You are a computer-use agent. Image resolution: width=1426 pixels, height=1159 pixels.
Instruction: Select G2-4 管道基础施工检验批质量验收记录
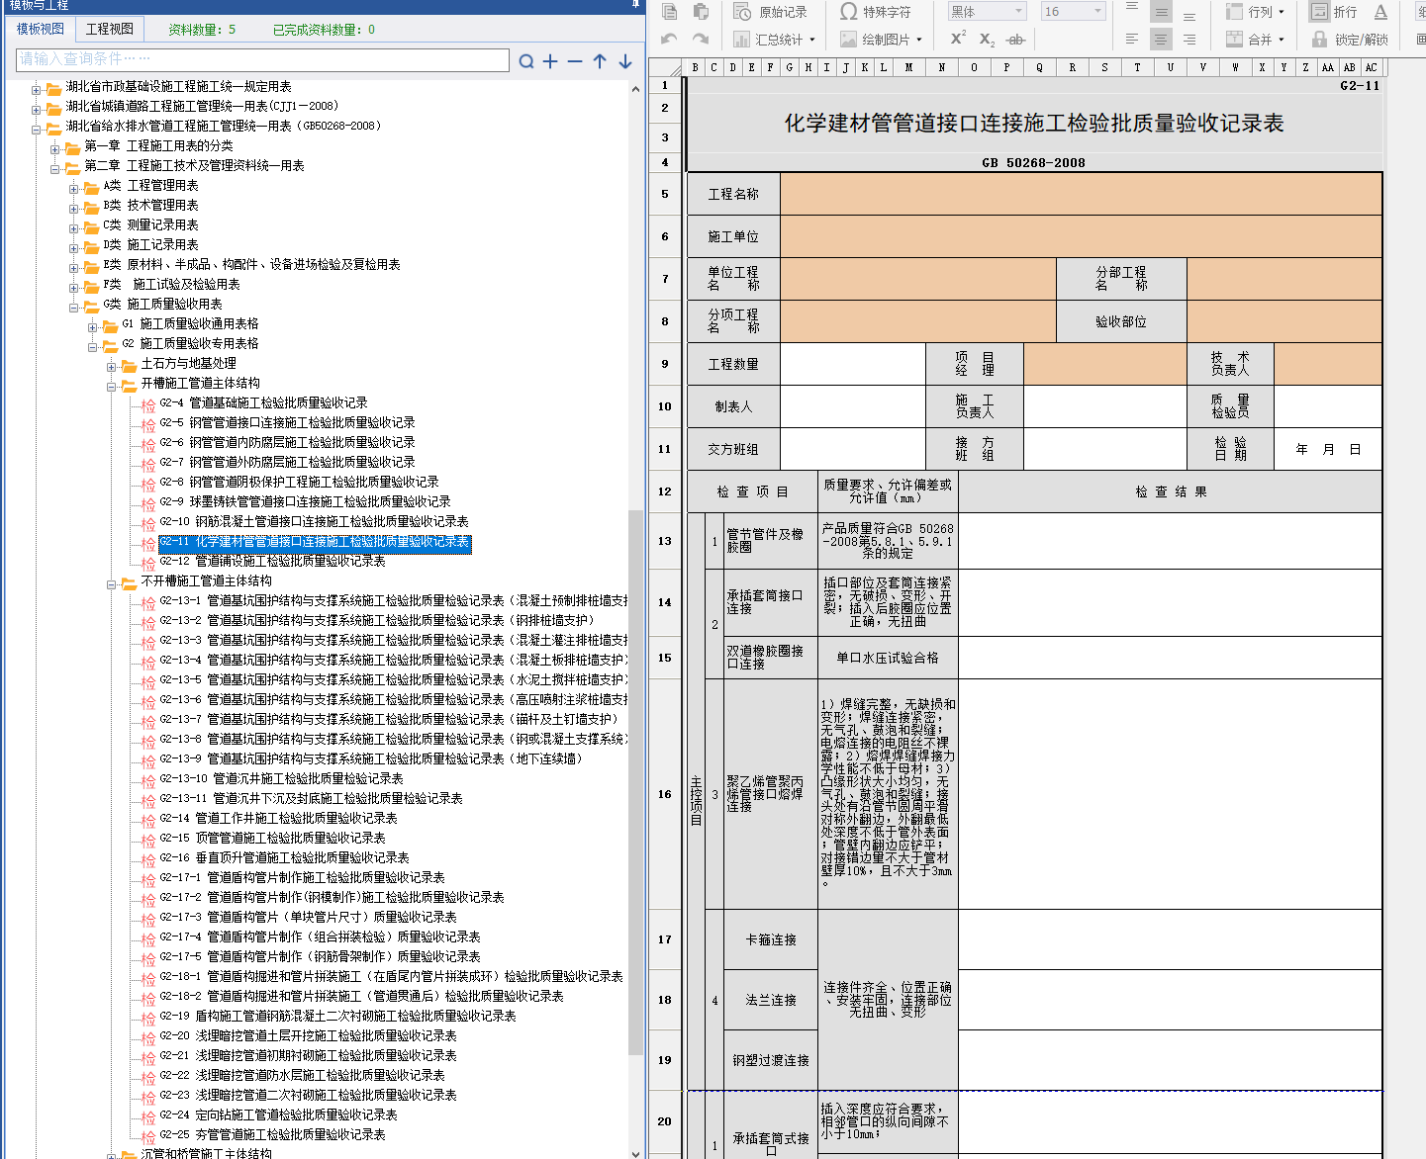263,402
